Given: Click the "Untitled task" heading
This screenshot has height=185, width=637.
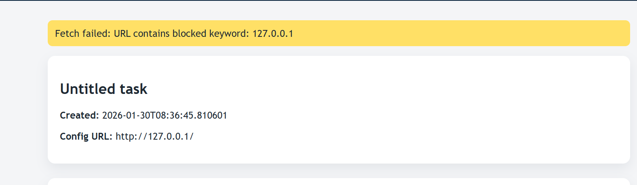Looking at the screenshot, I should coord(104,89).
